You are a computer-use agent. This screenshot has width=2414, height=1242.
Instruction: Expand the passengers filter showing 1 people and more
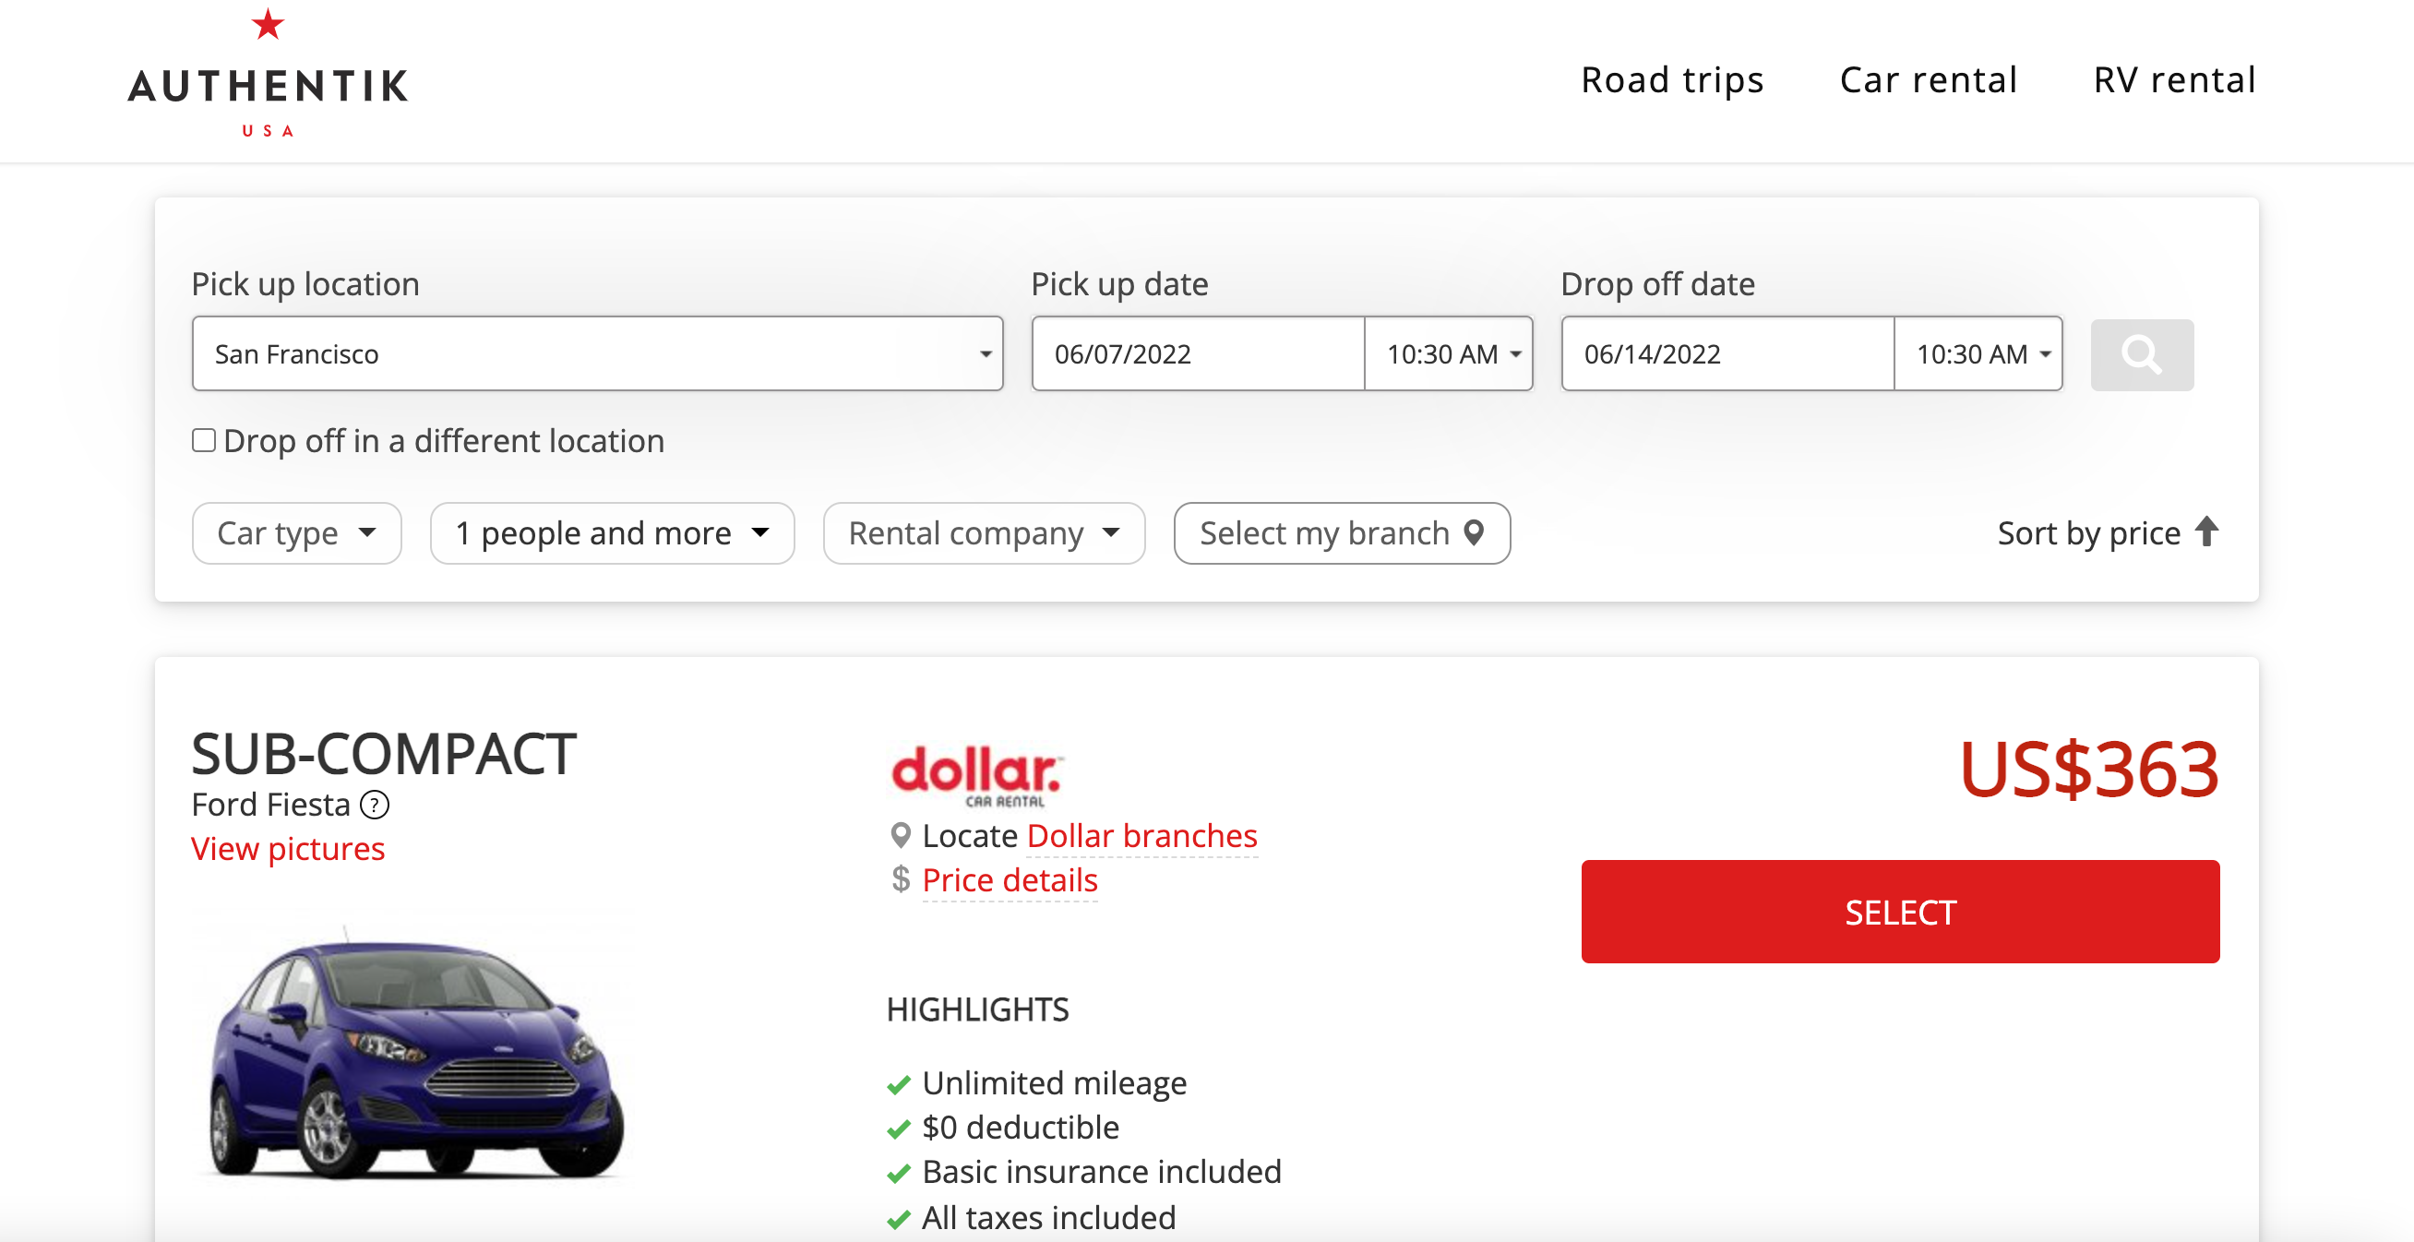[611, 532]
